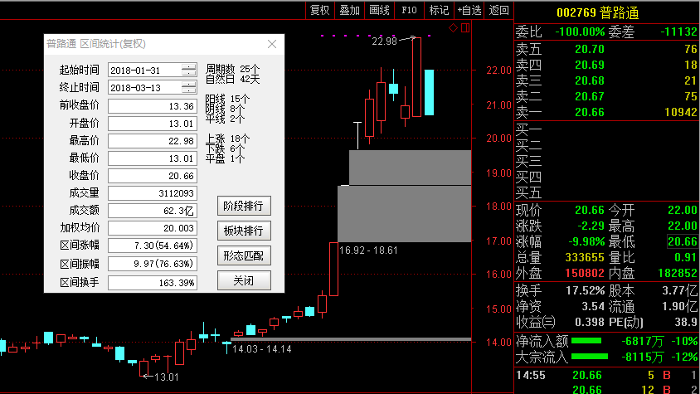Click the 最高价 field 22.98
Screen dimensions: 700x394
point(153,141)
